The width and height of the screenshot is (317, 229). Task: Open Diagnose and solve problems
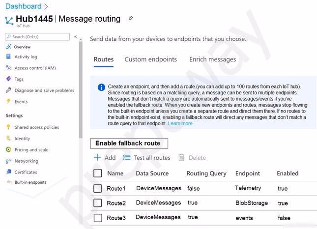tap(44, 90)
